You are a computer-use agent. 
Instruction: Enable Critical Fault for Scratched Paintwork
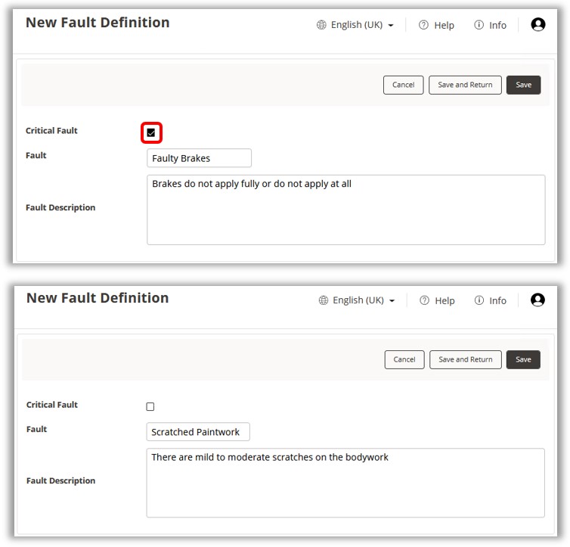pos(150,407)
